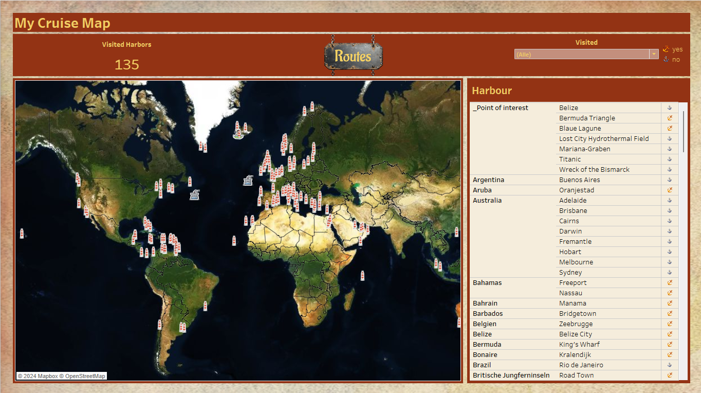The image size is (701, 393).
Task: Open the OpenStreetMap attribution link
Action: (x=85, y=376)
